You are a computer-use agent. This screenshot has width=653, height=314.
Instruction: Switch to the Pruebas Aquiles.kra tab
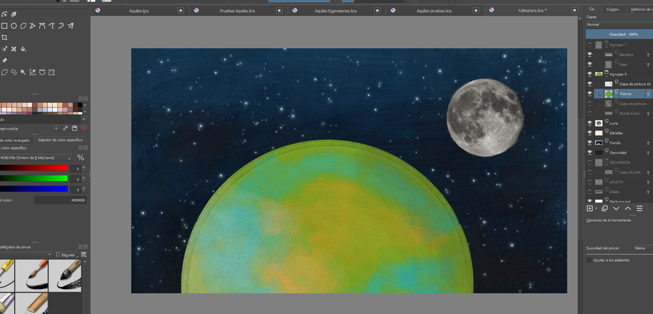237,11
